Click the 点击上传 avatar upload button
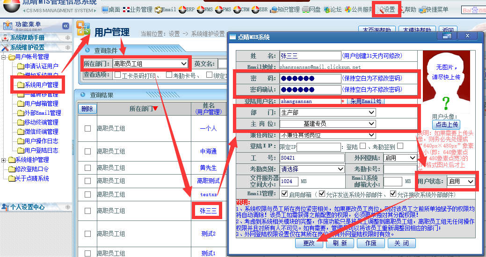Screen dimensions: 486x257 pyautogui.click(x=447, y=125)
